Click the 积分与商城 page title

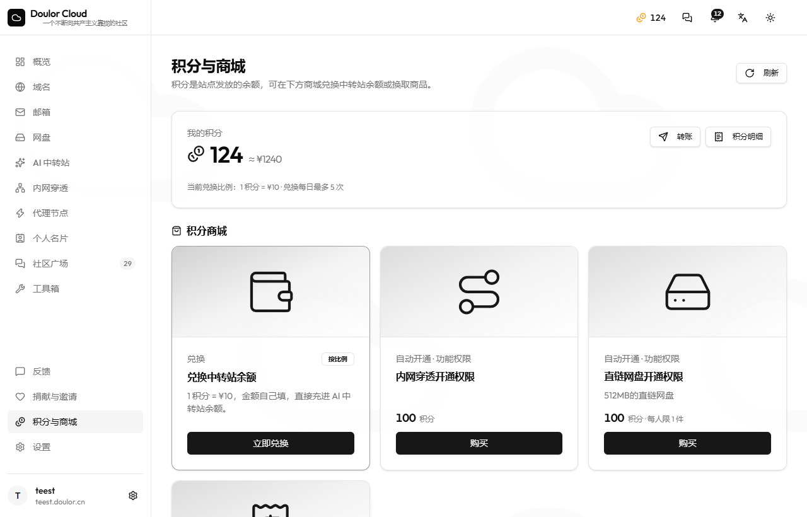(209, 66)
